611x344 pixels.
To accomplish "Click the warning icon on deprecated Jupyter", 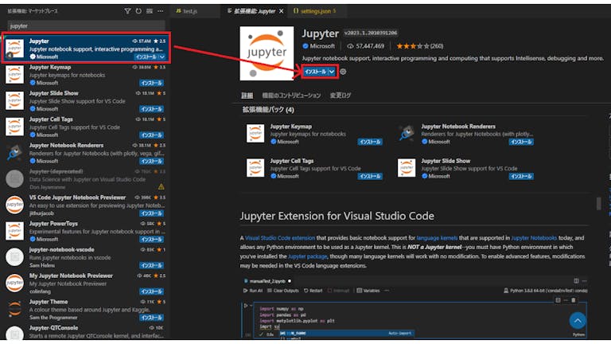I will tap(161, 187).
